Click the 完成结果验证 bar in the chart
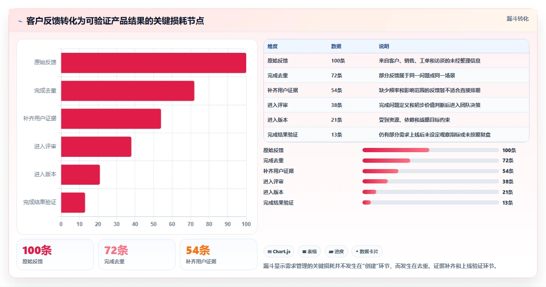Screen dimensions: 546x287 73,202
